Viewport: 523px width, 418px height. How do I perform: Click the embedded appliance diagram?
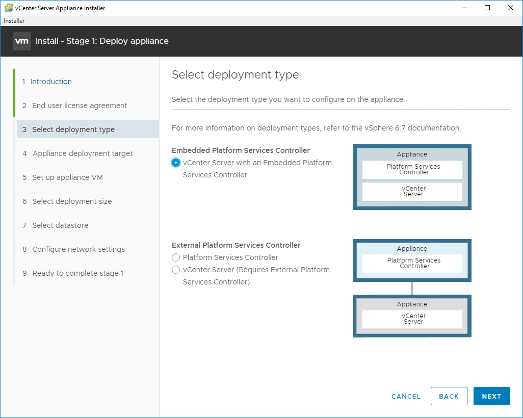(x=412, y=177)
